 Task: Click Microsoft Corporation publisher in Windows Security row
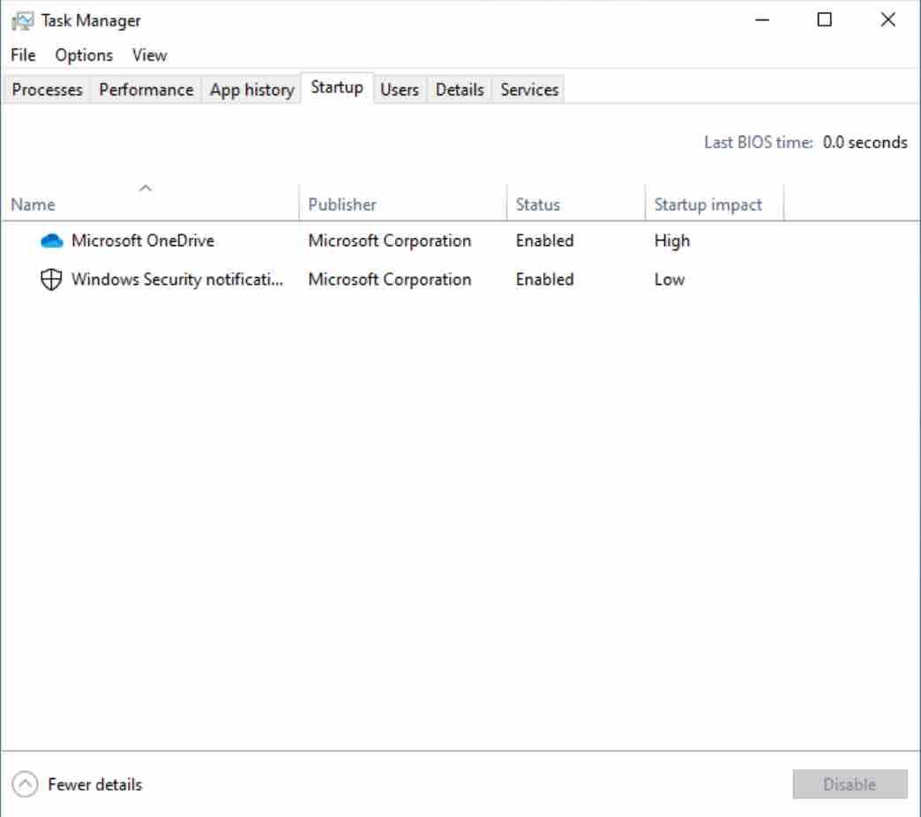389,279
